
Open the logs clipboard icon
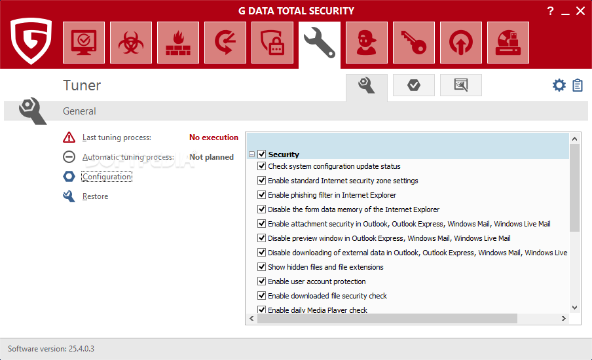578,85
